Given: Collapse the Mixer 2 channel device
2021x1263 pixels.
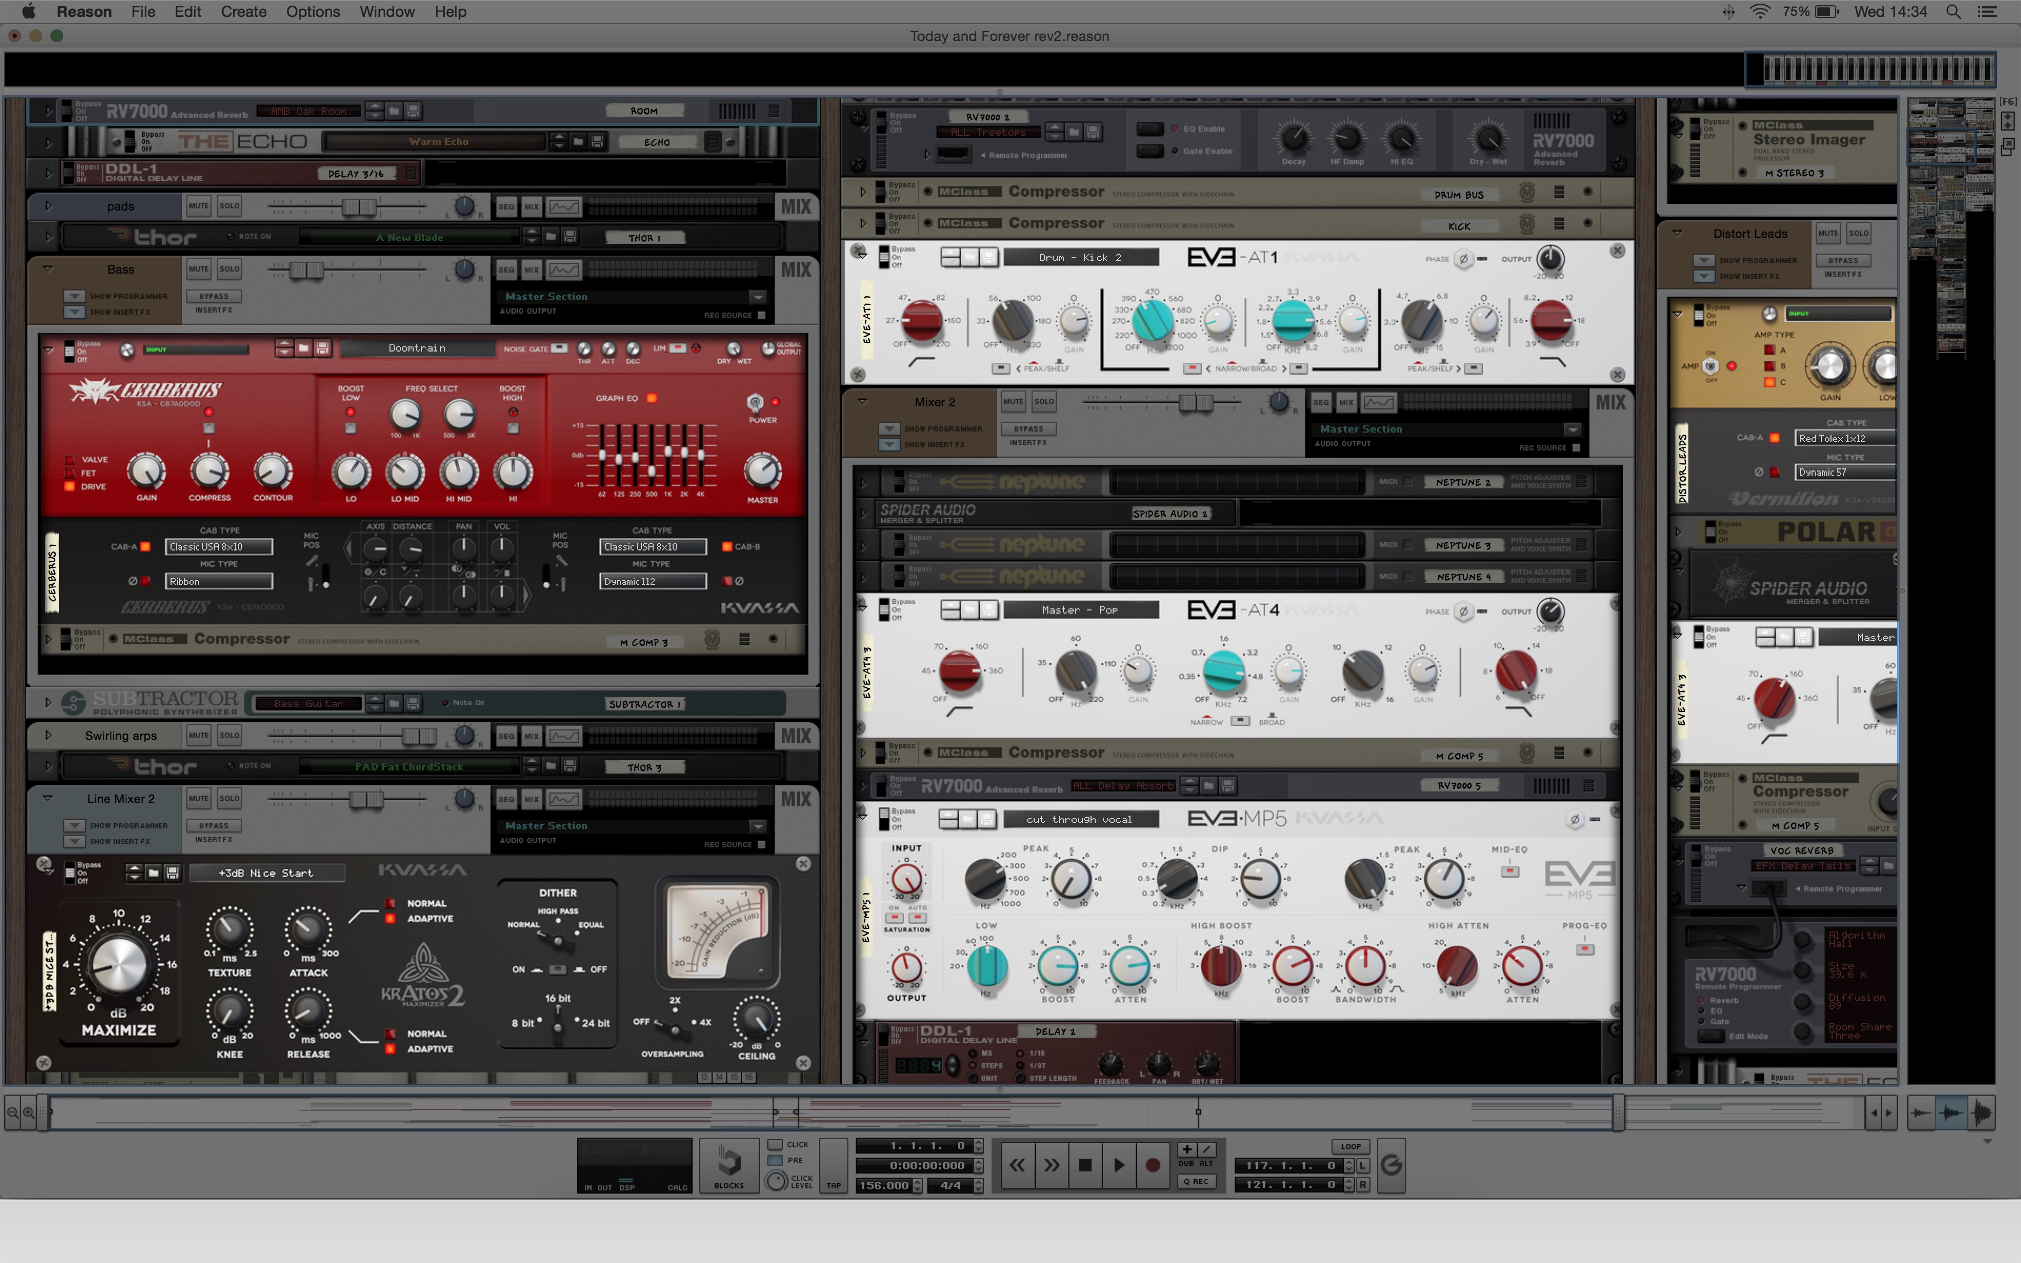Looking at the screenshot, I should [x=863, y=402].
